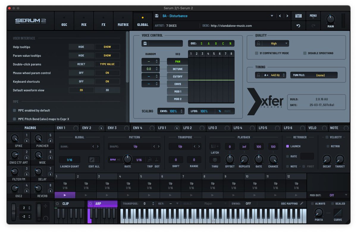Switch to the FX tab
357x232 pixels.
tap(104, 21)
